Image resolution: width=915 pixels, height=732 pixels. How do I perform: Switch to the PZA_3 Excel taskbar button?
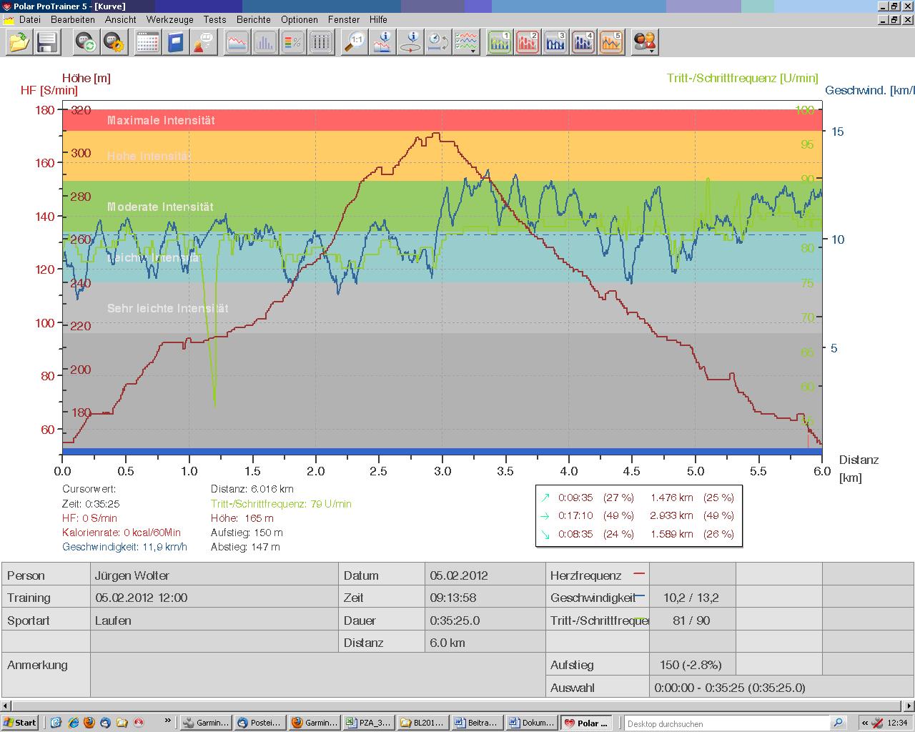(369, 723)
